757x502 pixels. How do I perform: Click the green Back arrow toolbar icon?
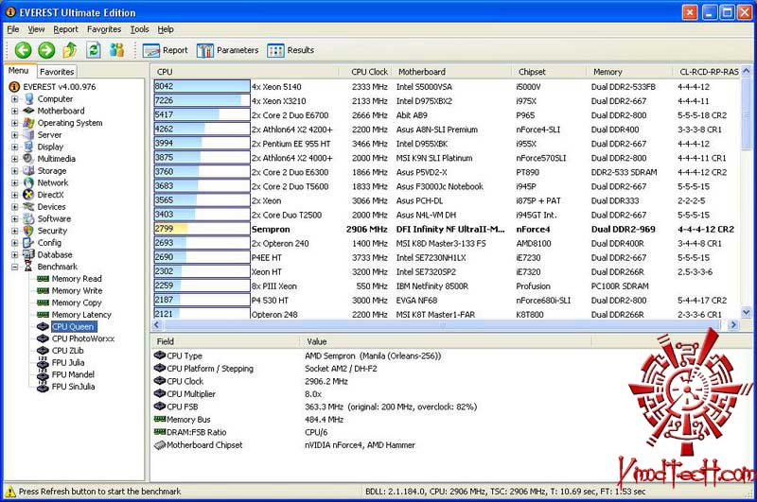click(x=23, y=50)
